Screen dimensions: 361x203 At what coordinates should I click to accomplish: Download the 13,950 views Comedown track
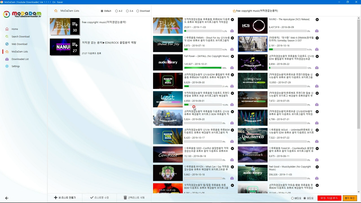[317, 86]
